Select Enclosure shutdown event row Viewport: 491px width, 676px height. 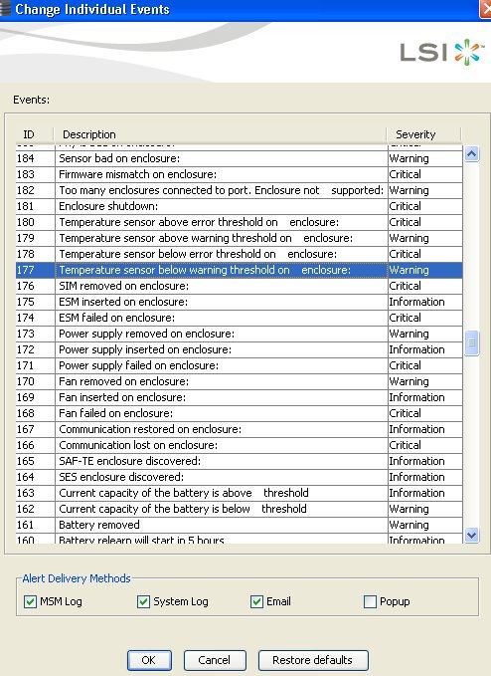pyautogui.click(x=240, y=206)
